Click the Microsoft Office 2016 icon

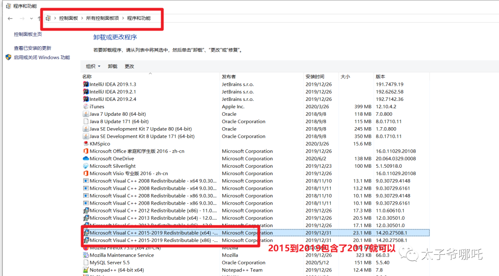[x=85, y=151]
